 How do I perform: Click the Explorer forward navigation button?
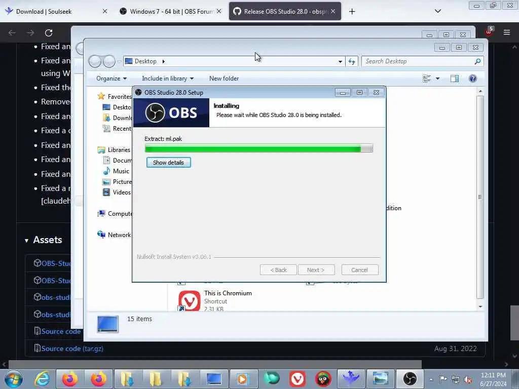point(109,61)
